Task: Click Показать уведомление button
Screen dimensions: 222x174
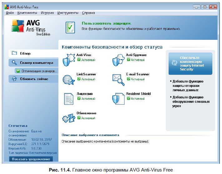Action: [x=31, y=159]
